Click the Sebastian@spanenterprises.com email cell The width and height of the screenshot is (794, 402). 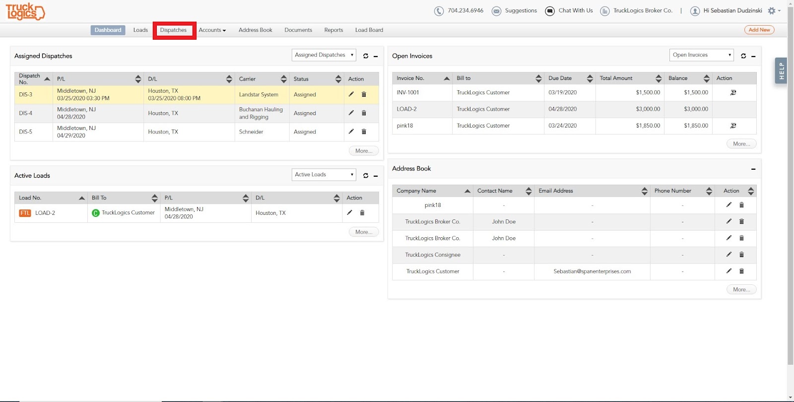click(x=592, y=271)
